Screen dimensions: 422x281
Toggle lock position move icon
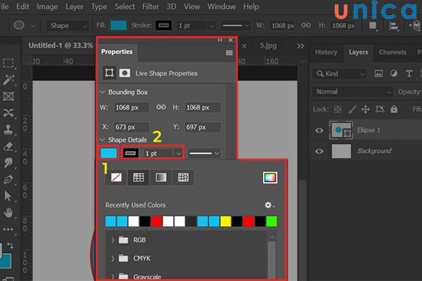365,109
